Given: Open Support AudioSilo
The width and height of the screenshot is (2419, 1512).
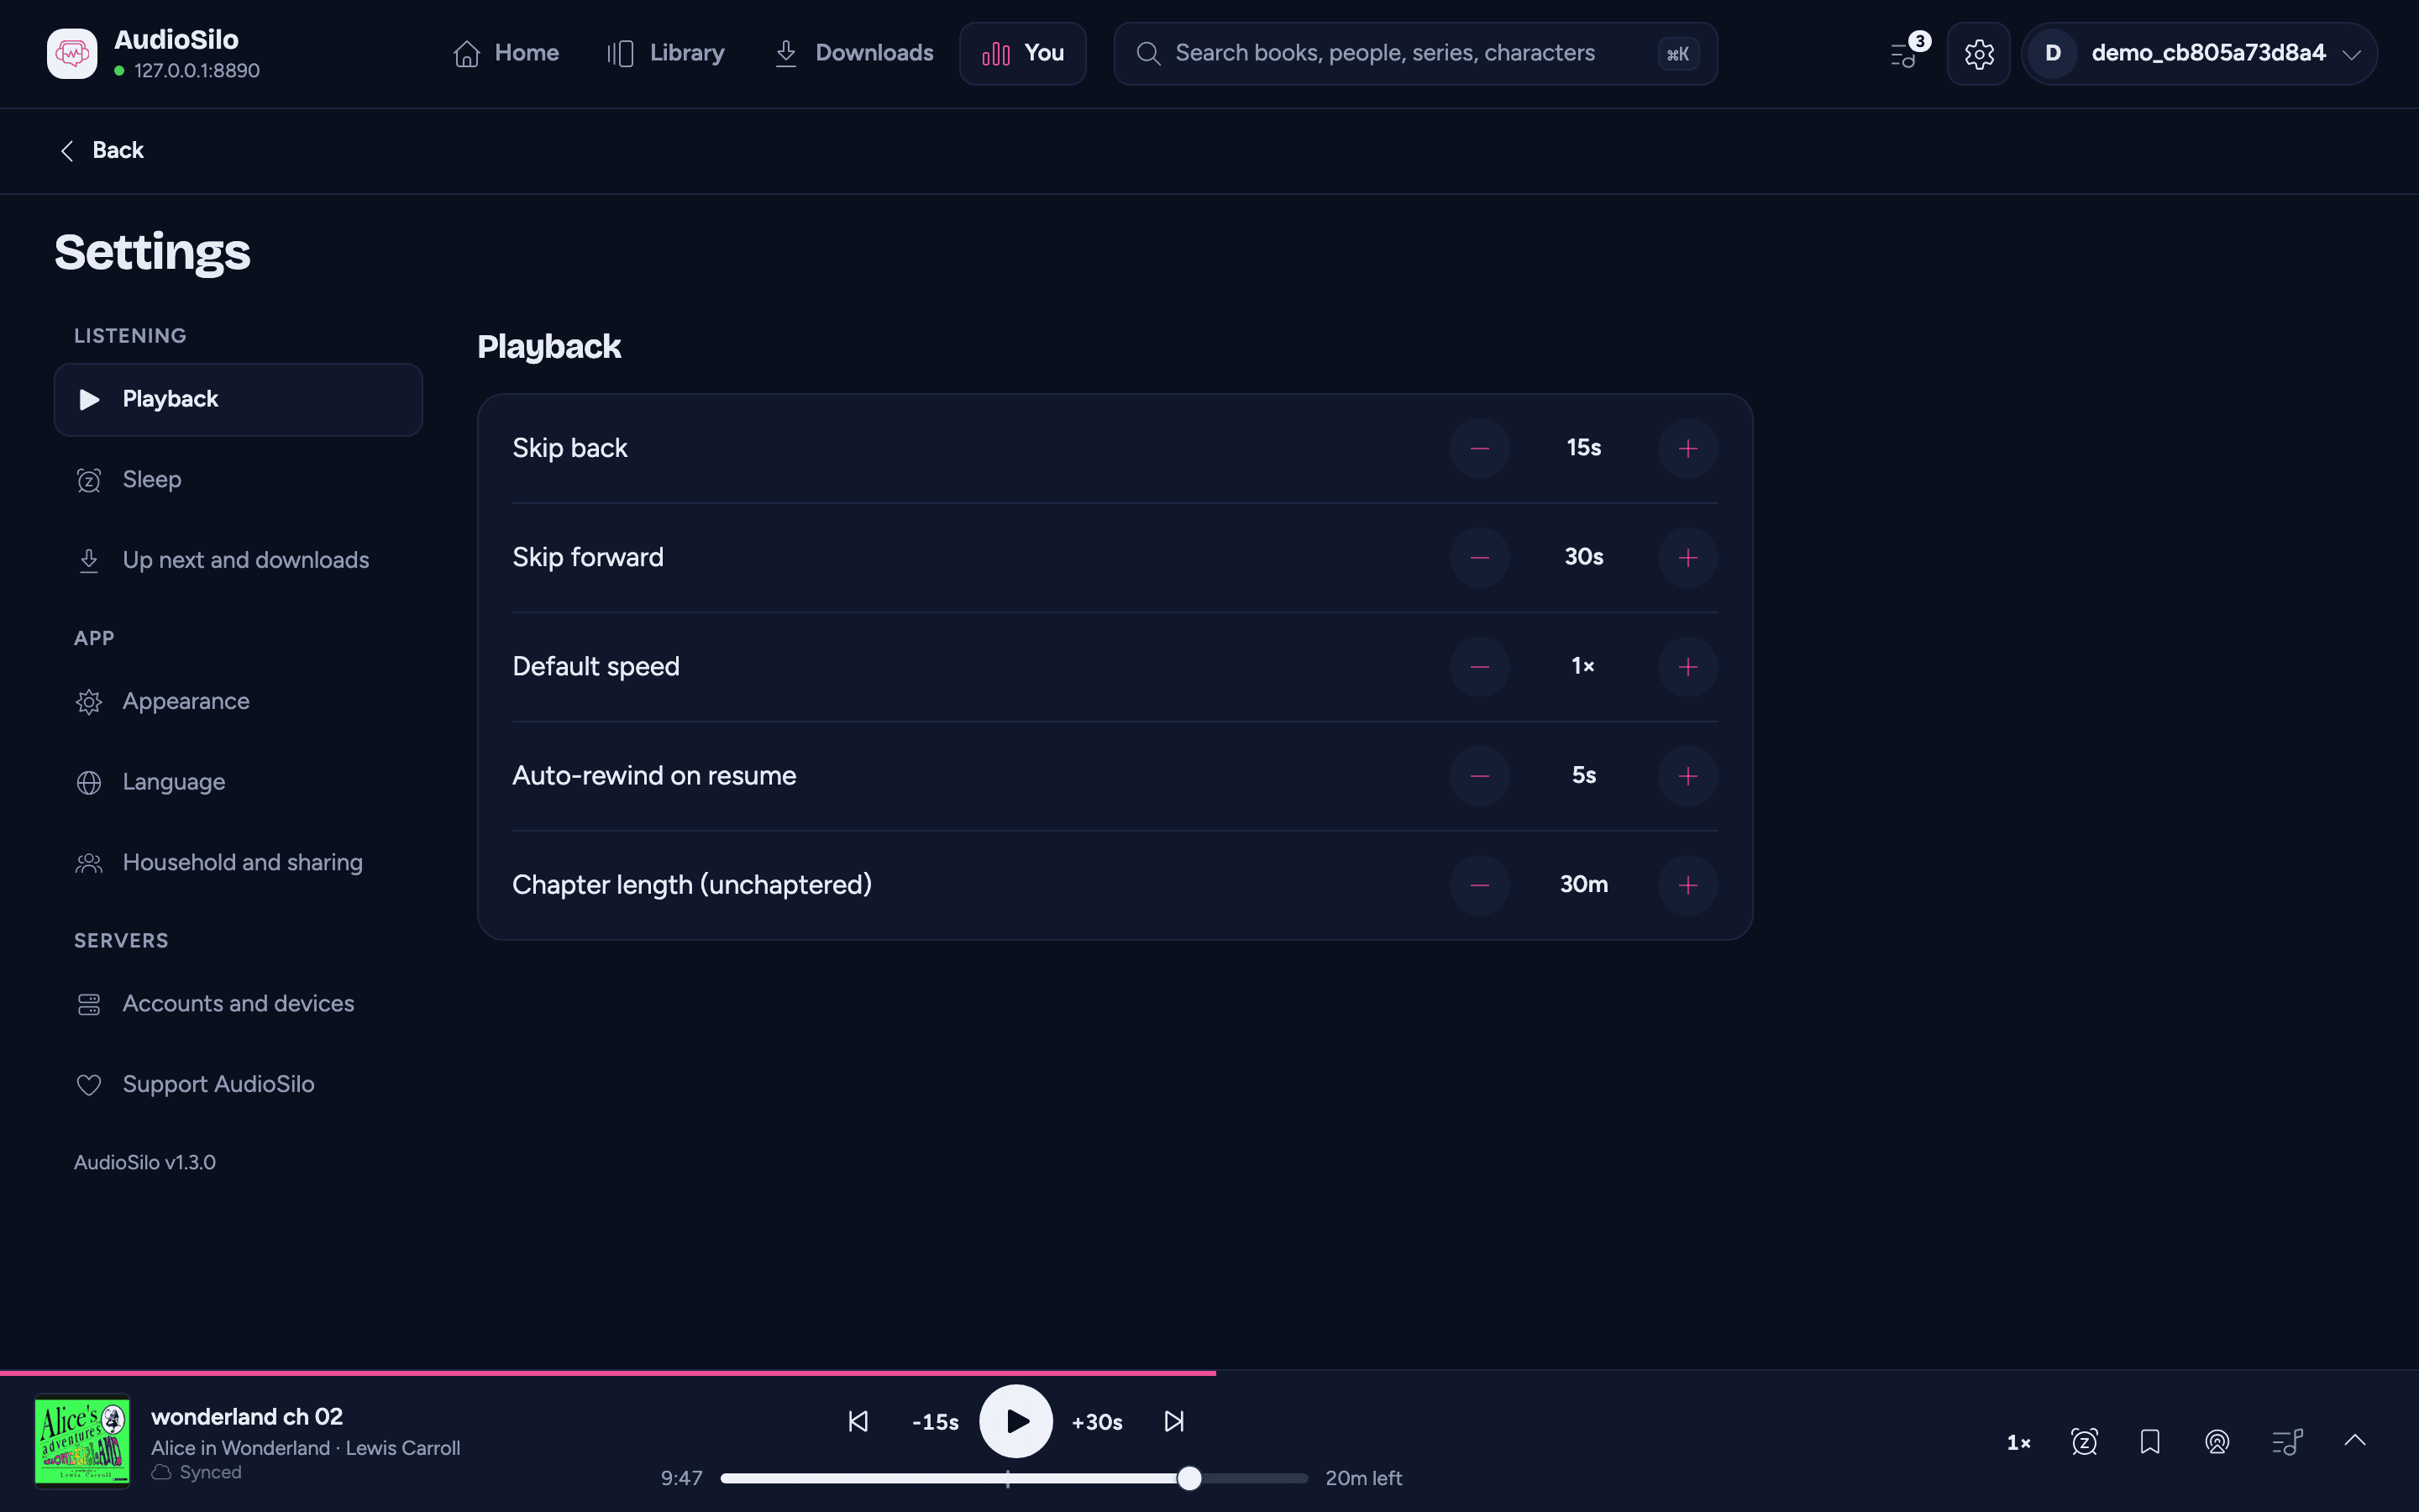Looking at the screenshot, I should [238, 1085].
